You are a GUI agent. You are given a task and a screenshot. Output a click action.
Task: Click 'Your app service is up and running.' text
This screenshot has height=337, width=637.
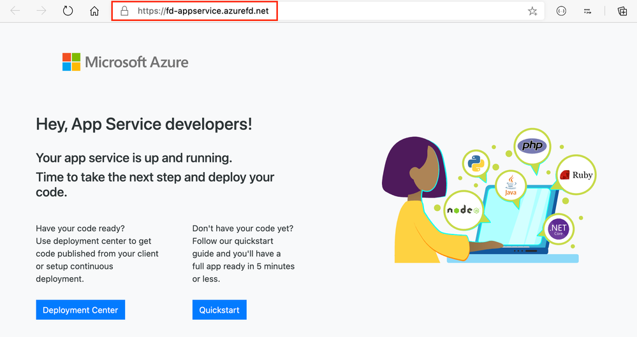134,158
